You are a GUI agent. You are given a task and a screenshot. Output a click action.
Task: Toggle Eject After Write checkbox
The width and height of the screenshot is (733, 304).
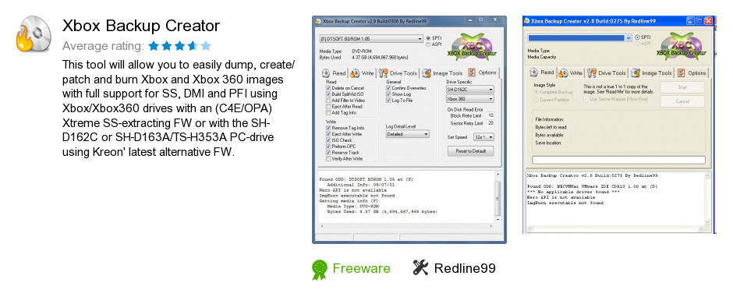pos(328,134)
